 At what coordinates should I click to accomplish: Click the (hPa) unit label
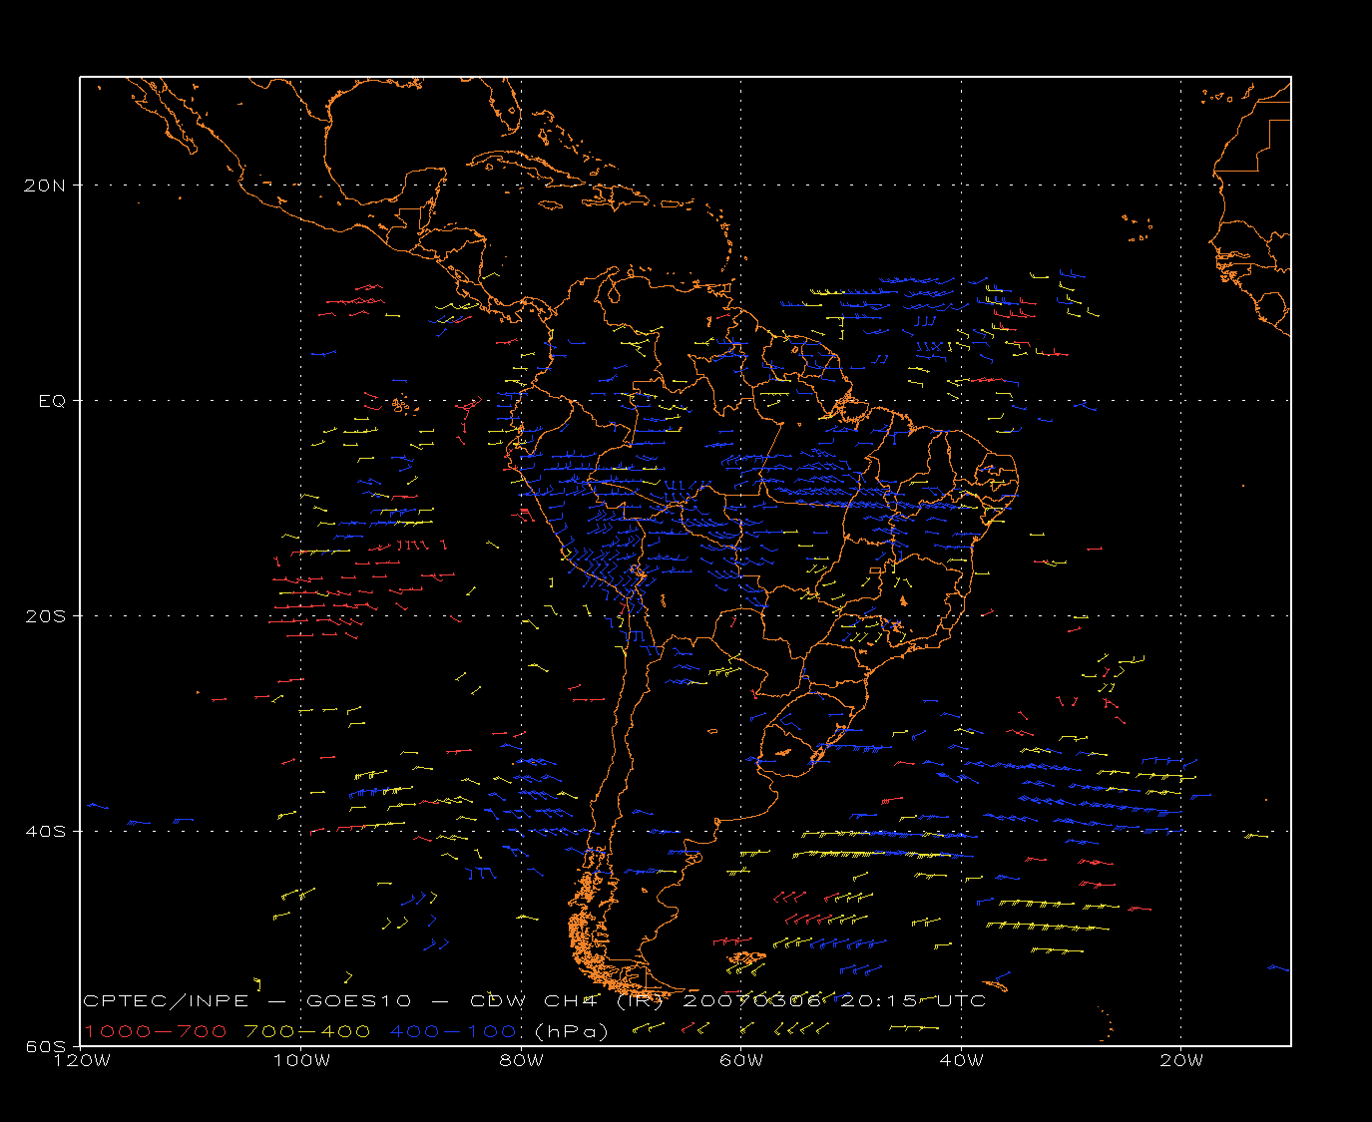coord(571,1031)
